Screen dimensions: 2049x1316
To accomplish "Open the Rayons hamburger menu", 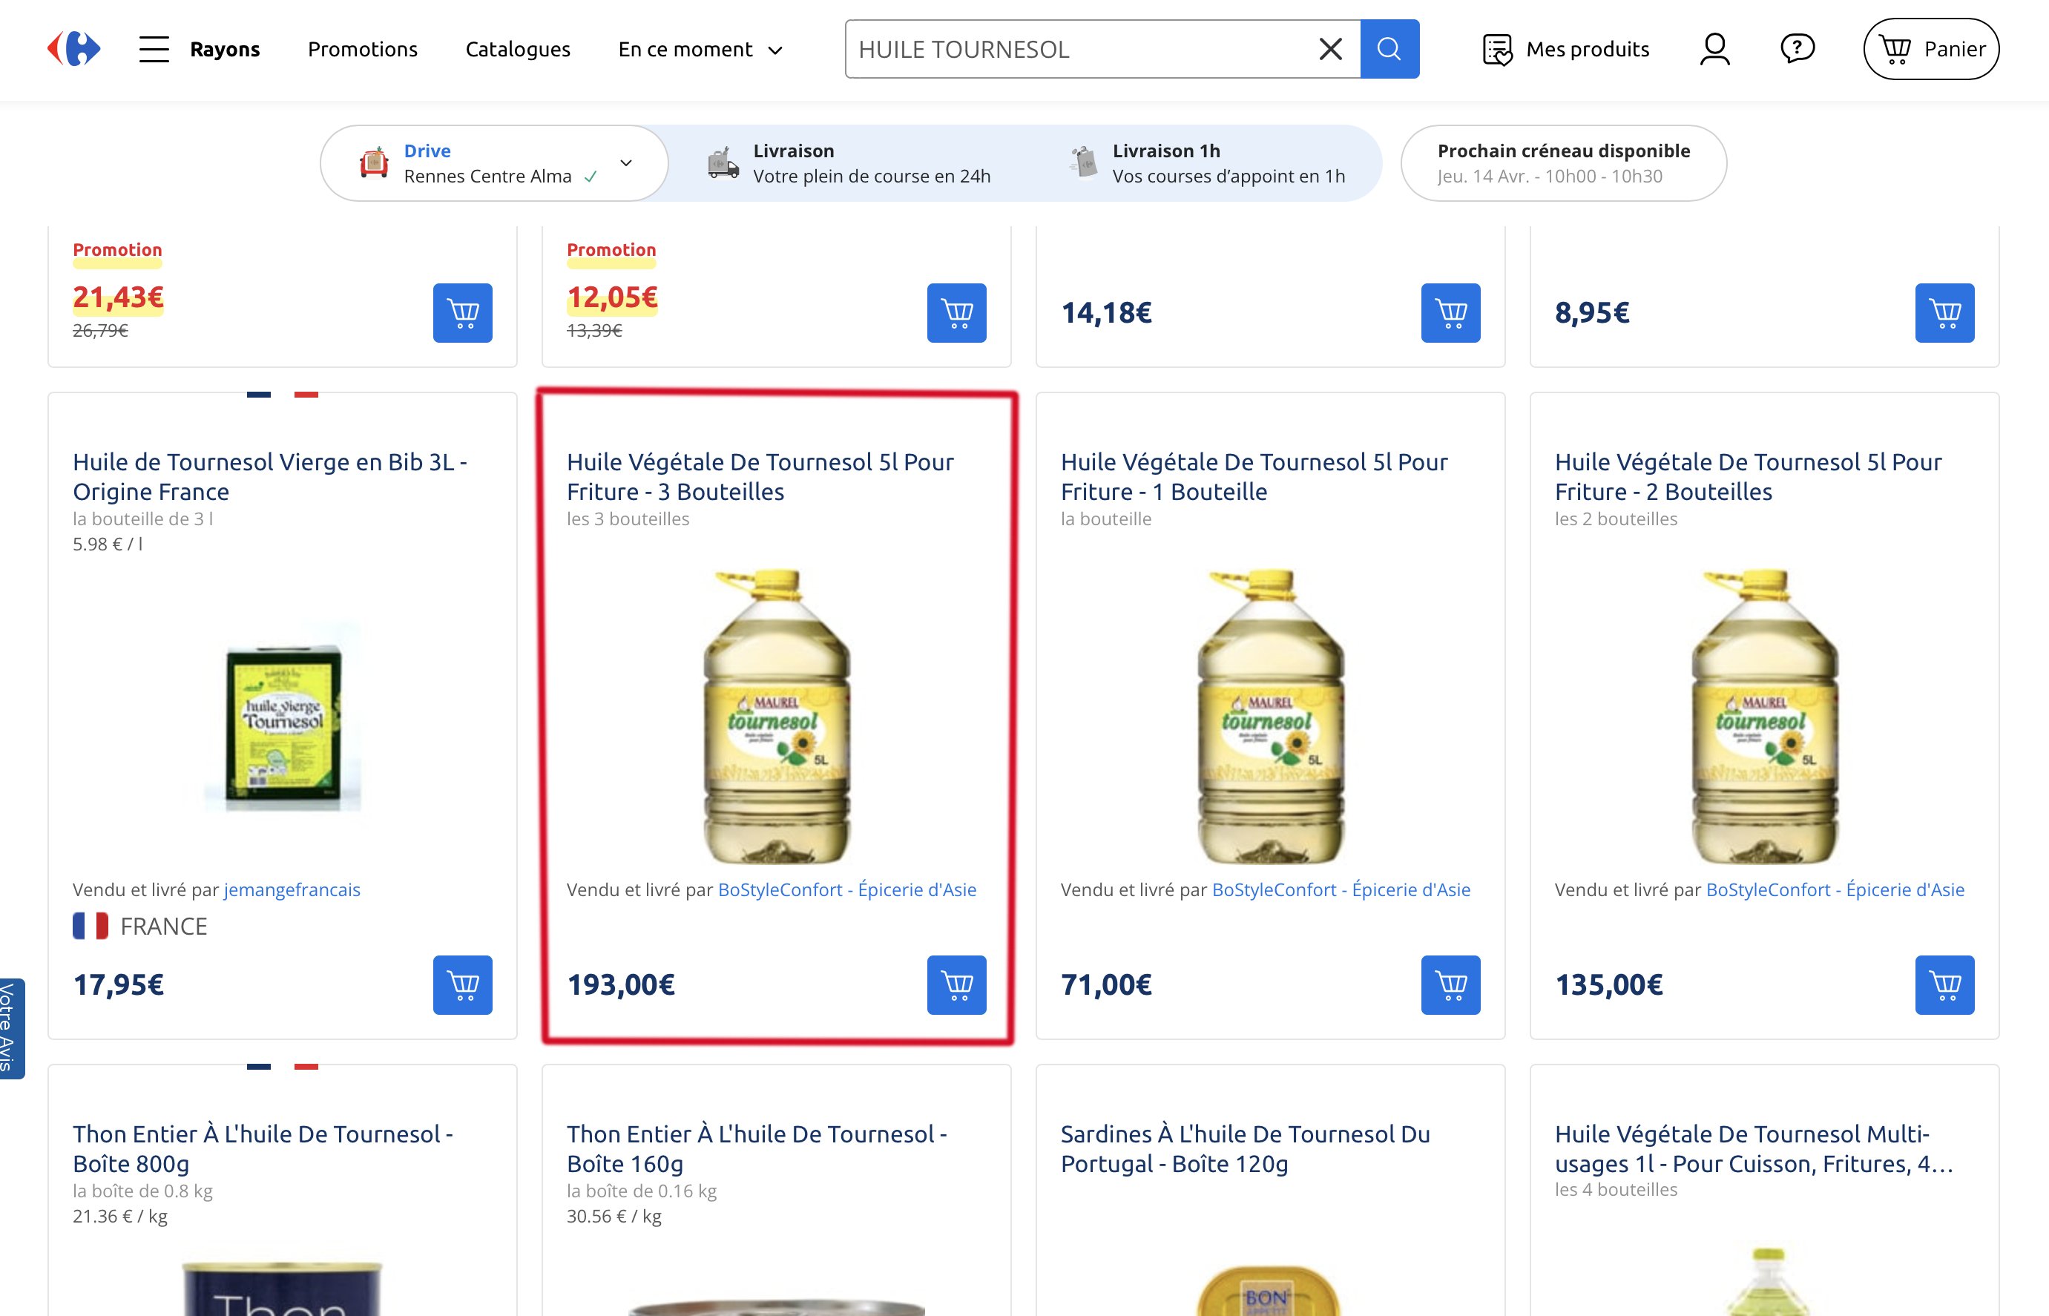I will click(x=154, y=49).
